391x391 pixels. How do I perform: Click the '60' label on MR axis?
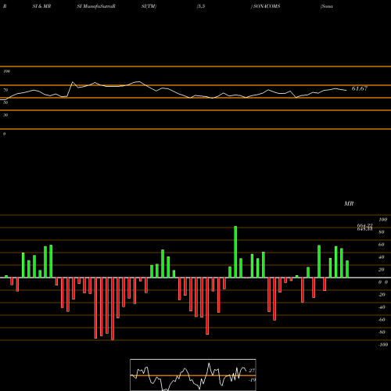tap(382, 245)
